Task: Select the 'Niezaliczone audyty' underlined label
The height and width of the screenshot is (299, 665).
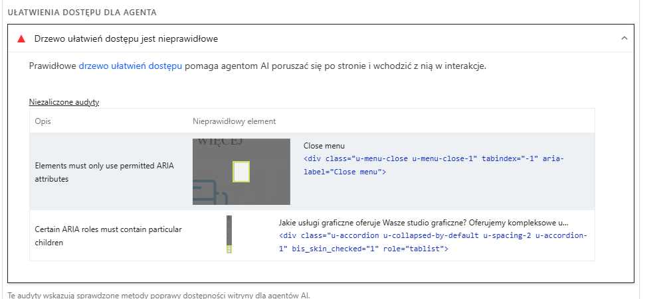Action: point(64,102)
